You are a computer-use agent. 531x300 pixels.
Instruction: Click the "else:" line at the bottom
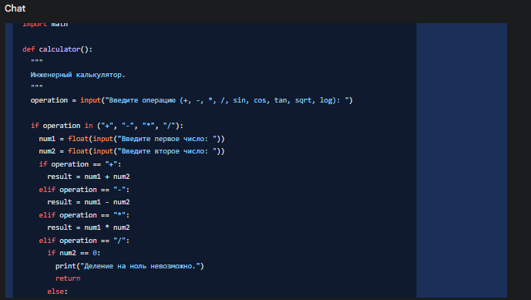[x=58, y=292]
